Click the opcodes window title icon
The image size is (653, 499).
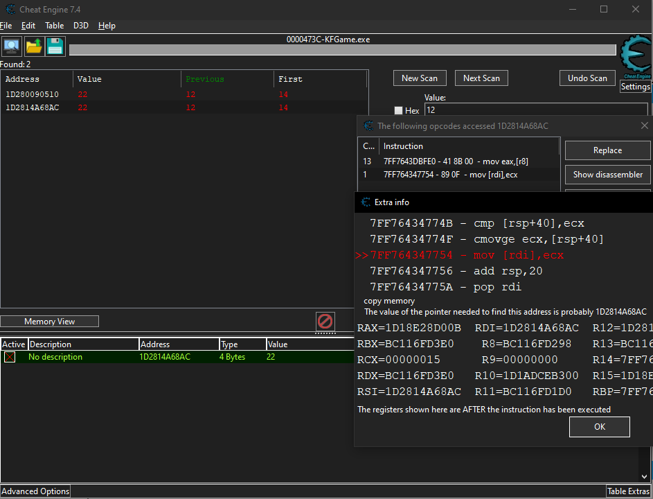click(367, 126)
